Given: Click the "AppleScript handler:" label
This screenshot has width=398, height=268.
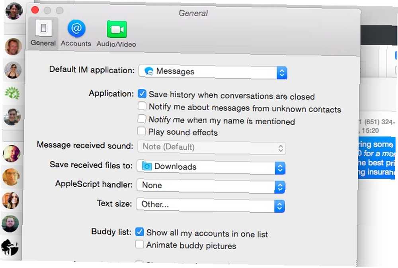Looking at the screenshot, I should tap(94, 184).
